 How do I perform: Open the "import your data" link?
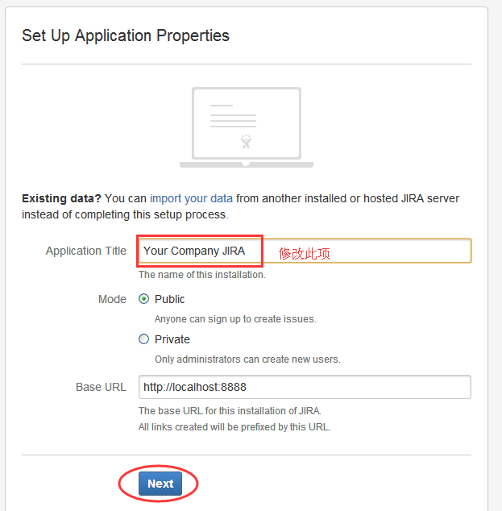[x=191, y=198]
